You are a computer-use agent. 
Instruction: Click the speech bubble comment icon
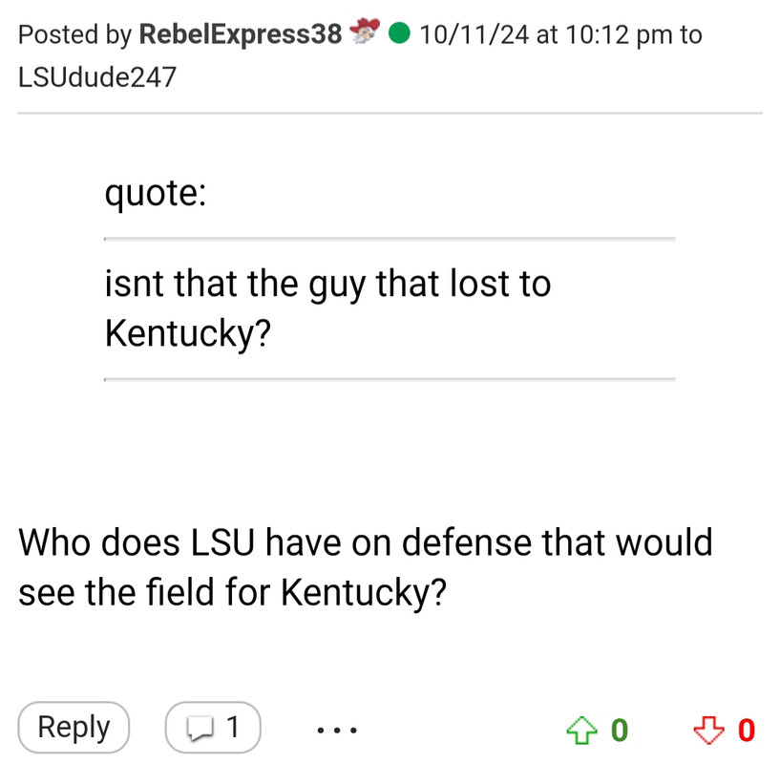pos(200,729)
